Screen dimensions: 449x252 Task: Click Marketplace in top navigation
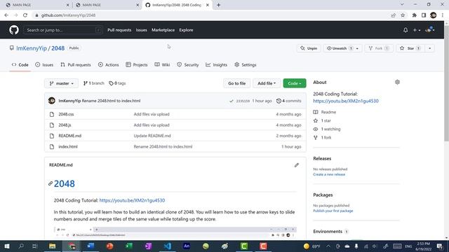coord(163,30)
